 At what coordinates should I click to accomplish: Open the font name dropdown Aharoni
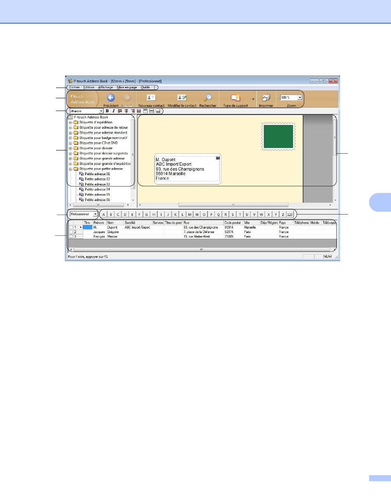(101, 111)
